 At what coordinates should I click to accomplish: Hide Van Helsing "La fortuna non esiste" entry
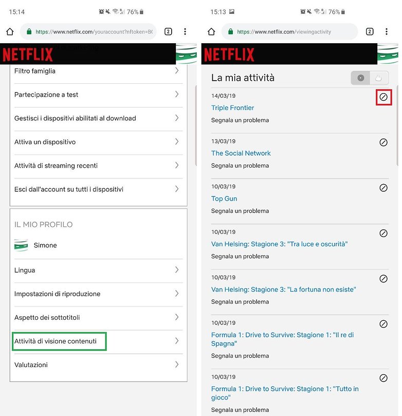[x=383, y=279]
